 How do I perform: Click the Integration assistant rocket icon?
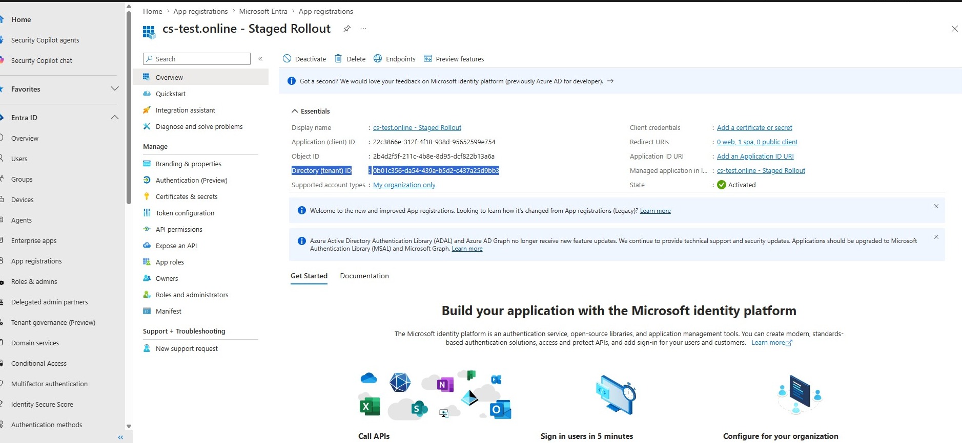click(x=147, y=110)
